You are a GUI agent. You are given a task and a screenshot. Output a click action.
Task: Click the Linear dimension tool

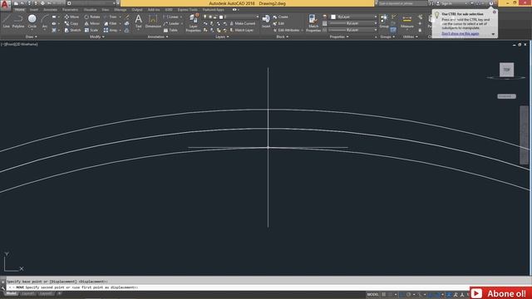pos(171,17)
